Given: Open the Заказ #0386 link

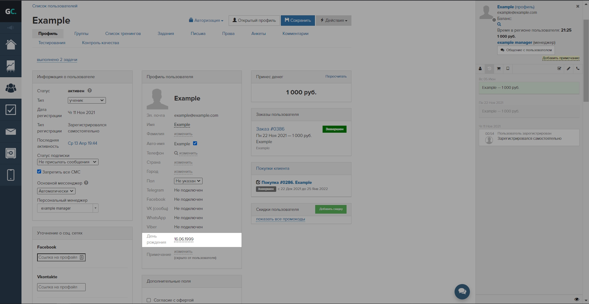Looking at the screenshot, I should point(270,129).
